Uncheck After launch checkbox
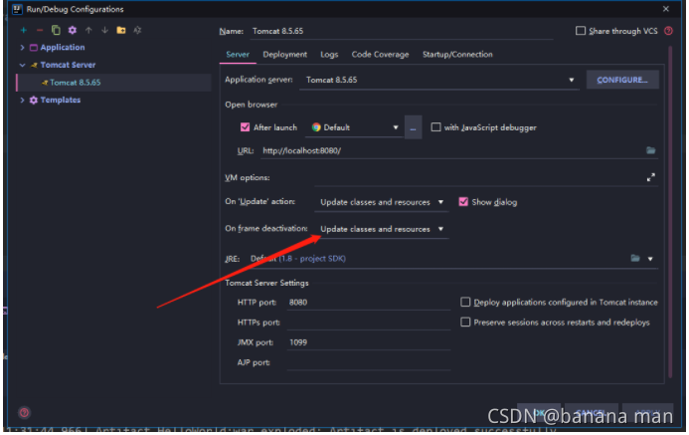The image size is (689, 435). 245,127
